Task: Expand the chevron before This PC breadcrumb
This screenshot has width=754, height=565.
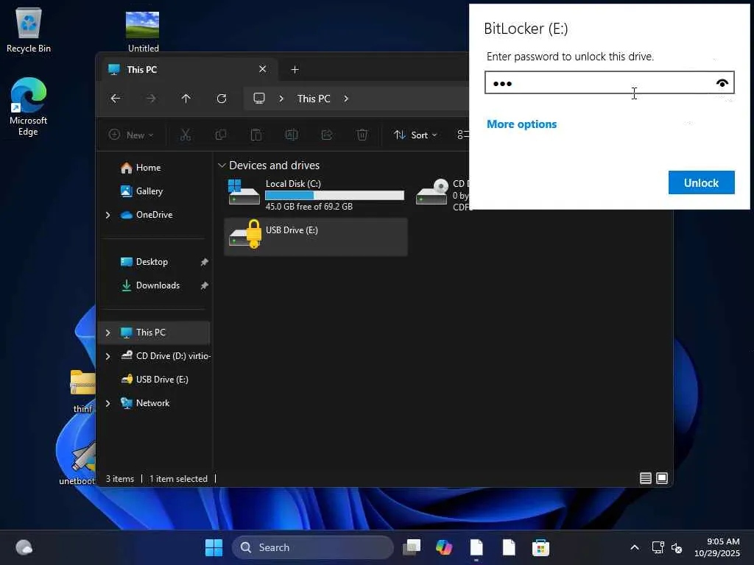Action: pos(281,99)
